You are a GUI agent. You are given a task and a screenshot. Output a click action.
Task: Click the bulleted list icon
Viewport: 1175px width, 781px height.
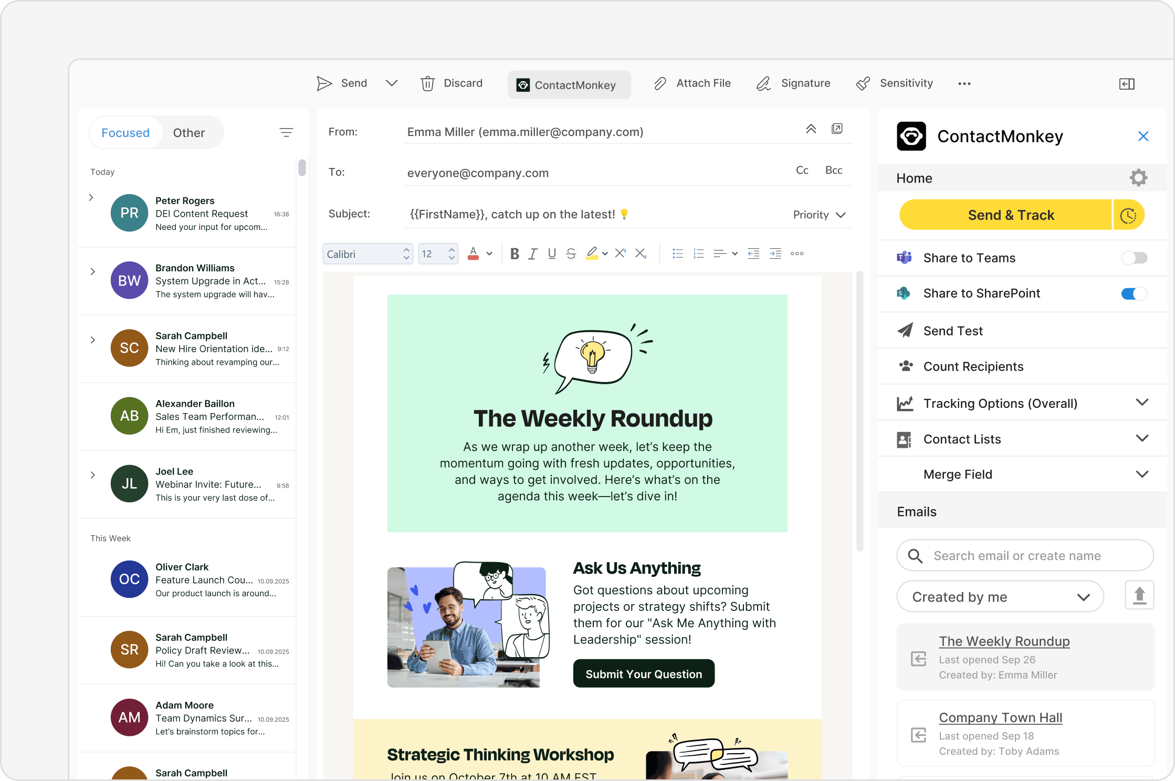tap(678, 254)
